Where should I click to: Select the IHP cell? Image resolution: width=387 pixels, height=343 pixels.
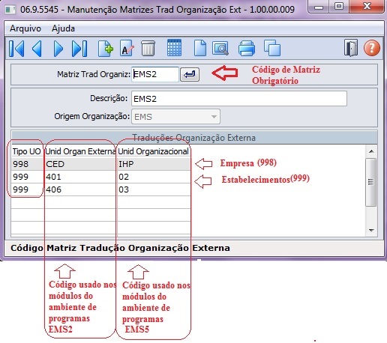click(154, 164)
